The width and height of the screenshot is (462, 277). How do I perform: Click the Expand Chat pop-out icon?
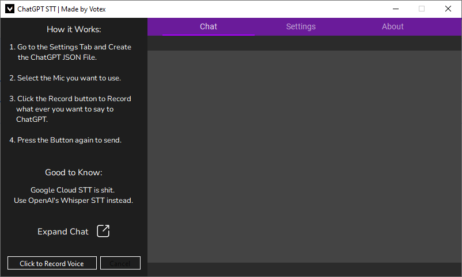pos(103,231)
